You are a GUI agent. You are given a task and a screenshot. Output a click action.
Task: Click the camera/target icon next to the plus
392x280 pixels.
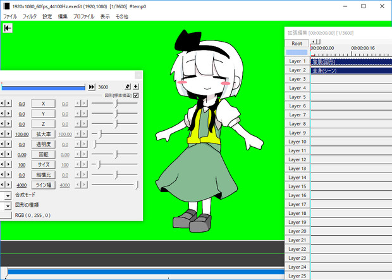[x=127, y=87]
